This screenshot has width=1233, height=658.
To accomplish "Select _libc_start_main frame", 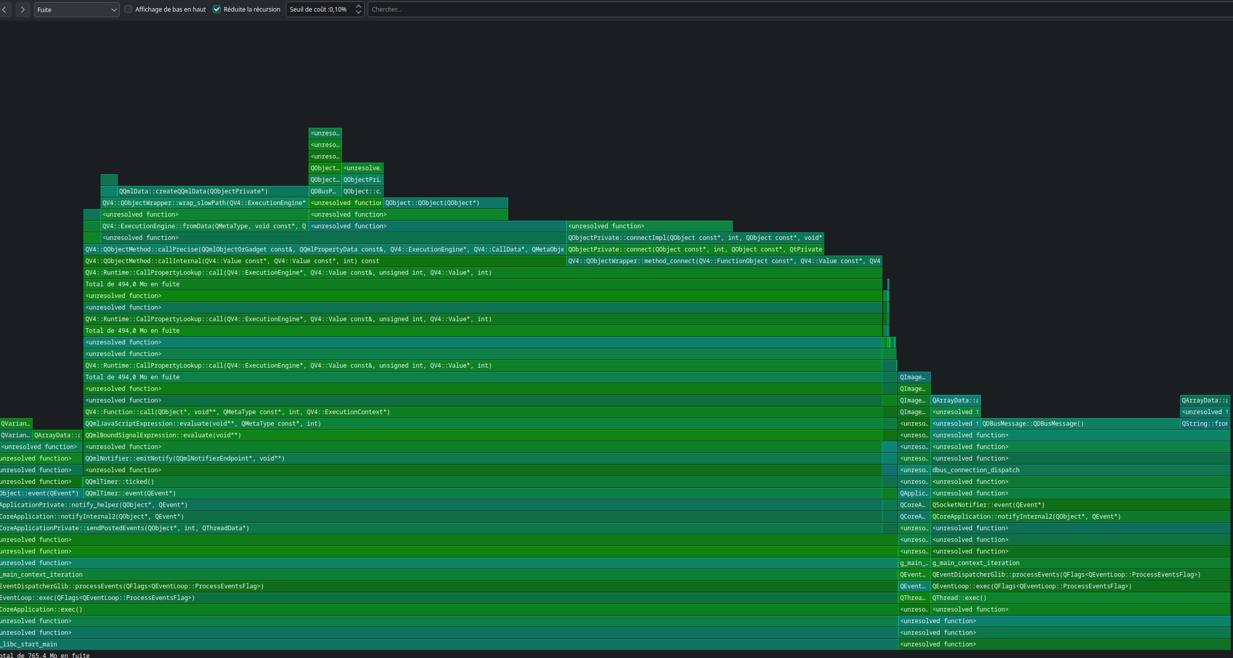I will 449,644.
